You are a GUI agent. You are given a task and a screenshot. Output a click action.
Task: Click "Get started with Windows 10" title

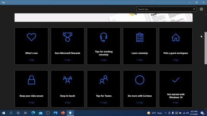176,96
